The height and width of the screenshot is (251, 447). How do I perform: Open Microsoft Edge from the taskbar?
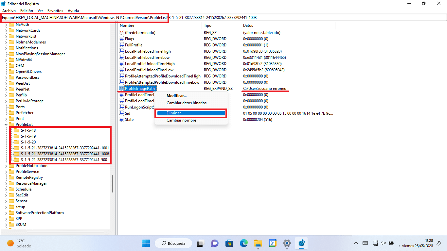click(243, 243)
